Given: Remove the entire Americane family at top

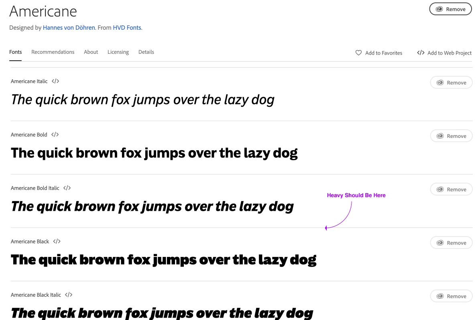Looking at the screenshot, I should pyautogui.click(x=450, y=9).
